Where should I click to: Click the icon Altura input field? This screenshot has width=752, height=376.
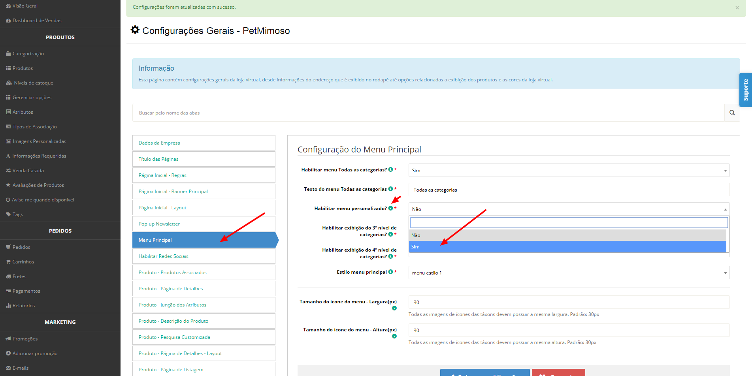[569, 330]
